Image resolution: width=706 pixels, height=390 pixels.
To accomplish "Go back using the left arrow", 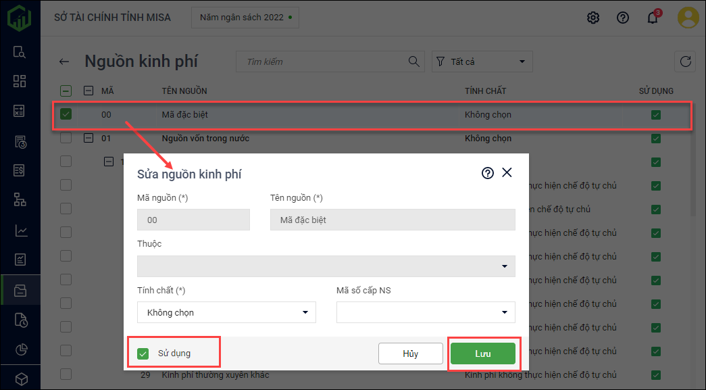I will [x=64, y=62].
